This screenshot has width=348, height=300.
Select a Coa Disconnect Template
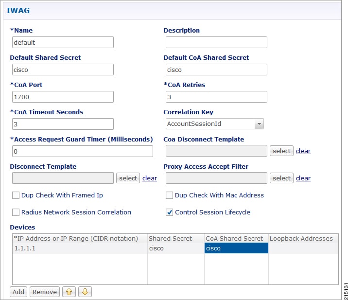[281, 151]
